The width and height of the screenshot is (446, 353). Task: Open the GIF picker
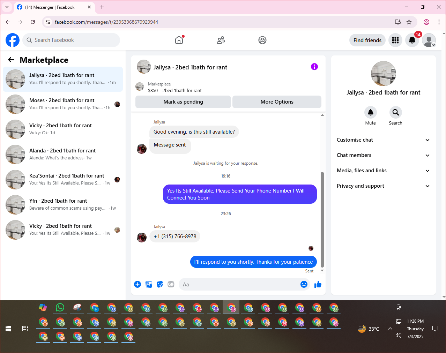[x=171, y=284]
